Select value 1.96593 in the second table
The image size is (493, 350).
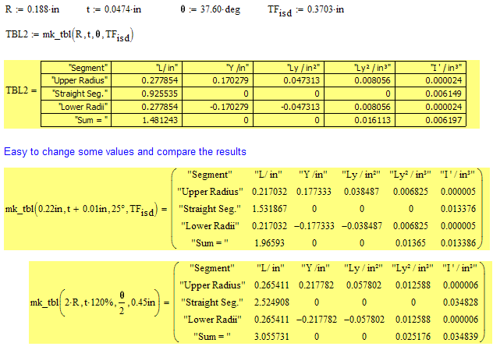pyautogui.click(x=269, y=243)
